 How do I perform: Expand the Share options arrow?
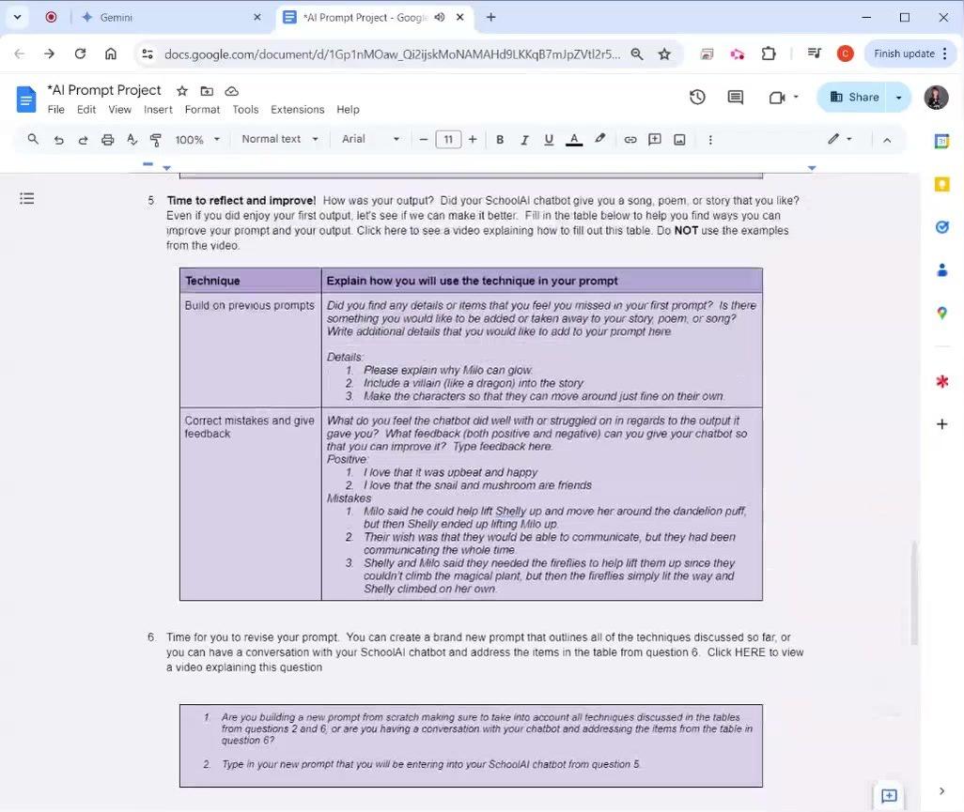[899, 97]
